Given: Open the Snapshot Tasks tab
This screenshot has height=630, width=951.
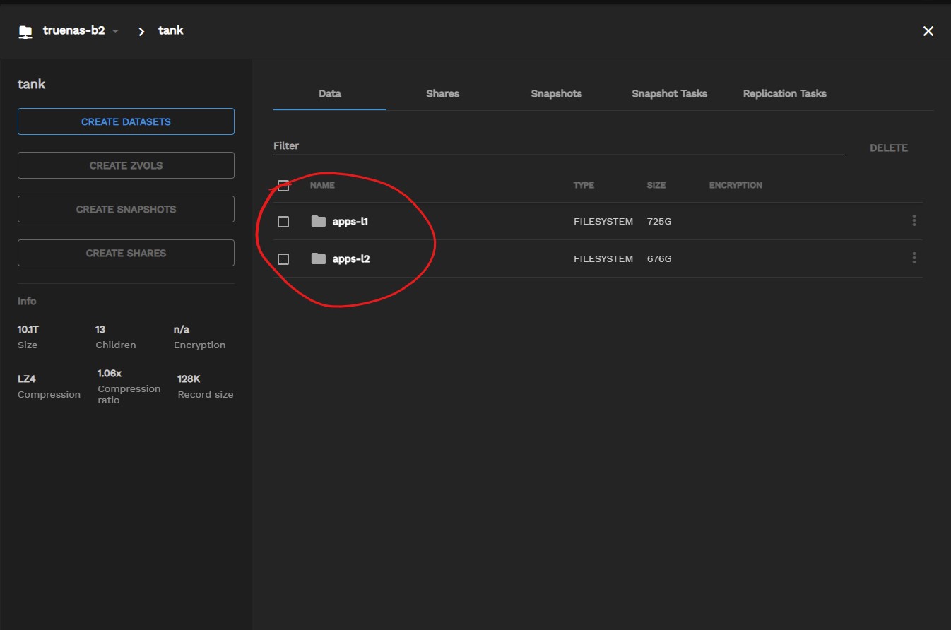Looking at the screenshot, I should (x=669, y=93).
